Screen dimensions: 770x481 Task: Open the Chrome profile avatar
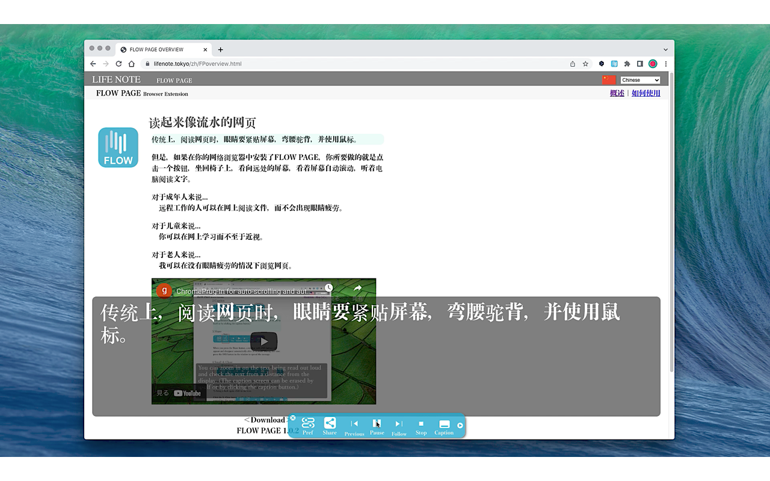653,64
